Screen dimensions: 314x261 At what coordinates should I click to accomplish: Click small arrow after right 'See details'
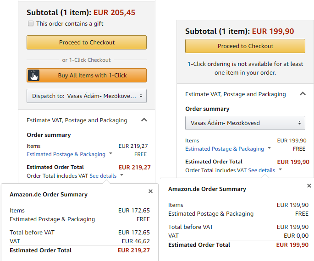281,169
